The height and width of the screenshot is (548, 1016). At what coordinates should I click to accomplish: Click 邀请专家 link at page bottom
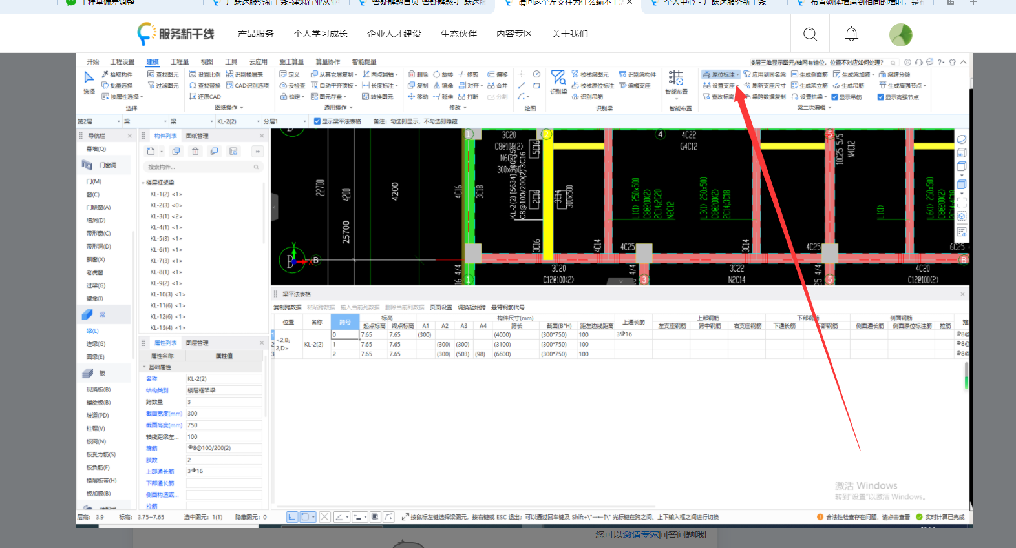(x=640, y=534)
